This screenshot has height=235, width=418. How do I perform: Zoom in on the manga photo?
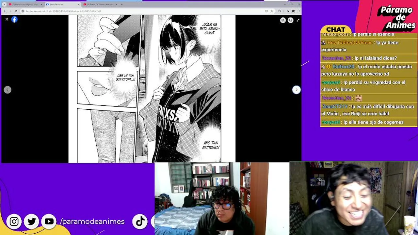pos(283,20)
